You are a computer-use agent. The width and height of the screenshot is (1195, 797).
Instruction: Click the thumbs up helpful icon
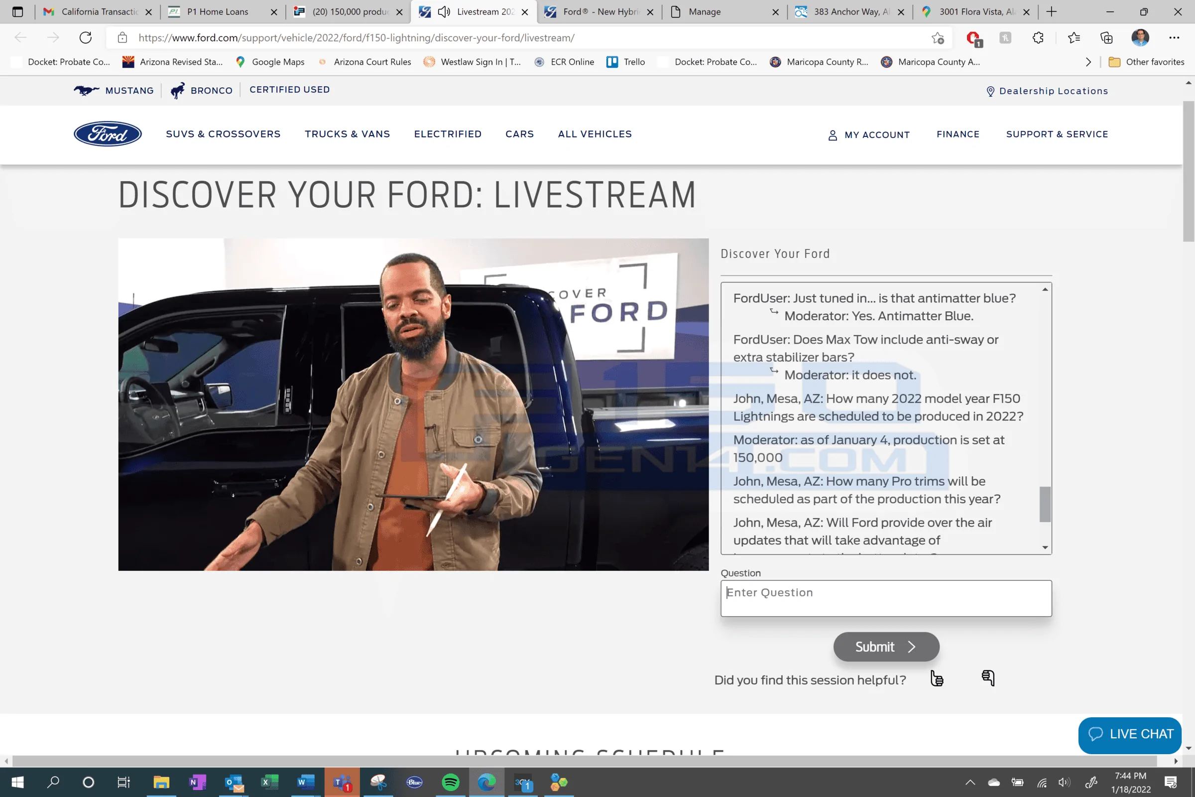click(x=937, y=678)
